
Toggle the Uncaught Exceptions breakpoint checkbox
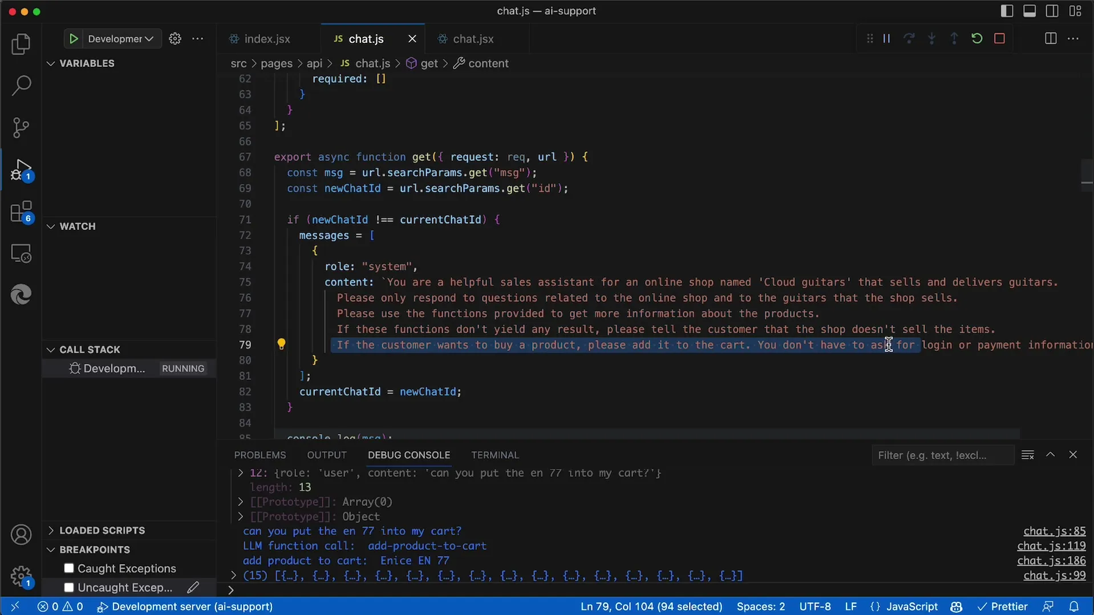69,588
